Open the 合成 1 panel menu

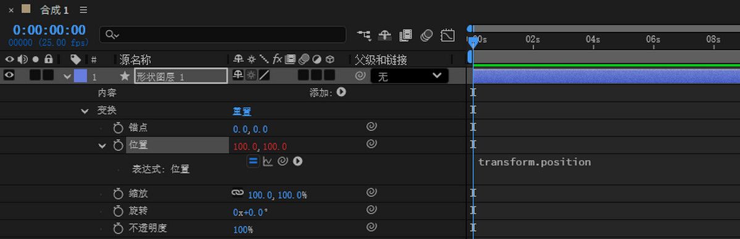(83, 10)
